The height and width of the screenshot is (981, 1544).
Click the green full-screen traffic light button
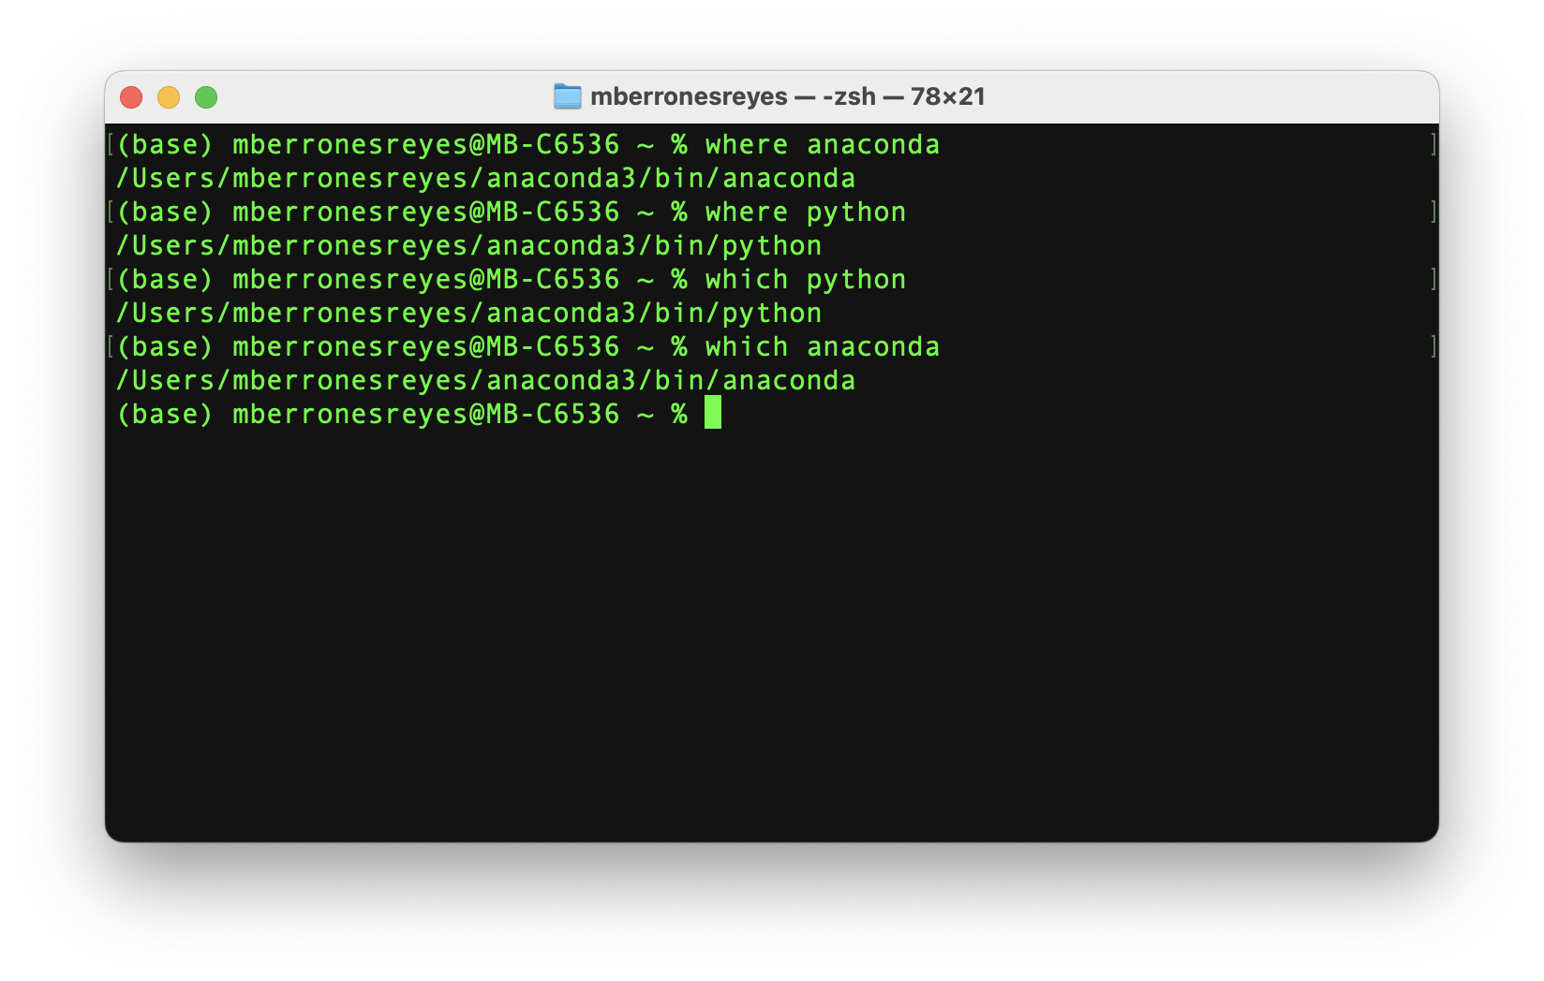click(206, 96)
